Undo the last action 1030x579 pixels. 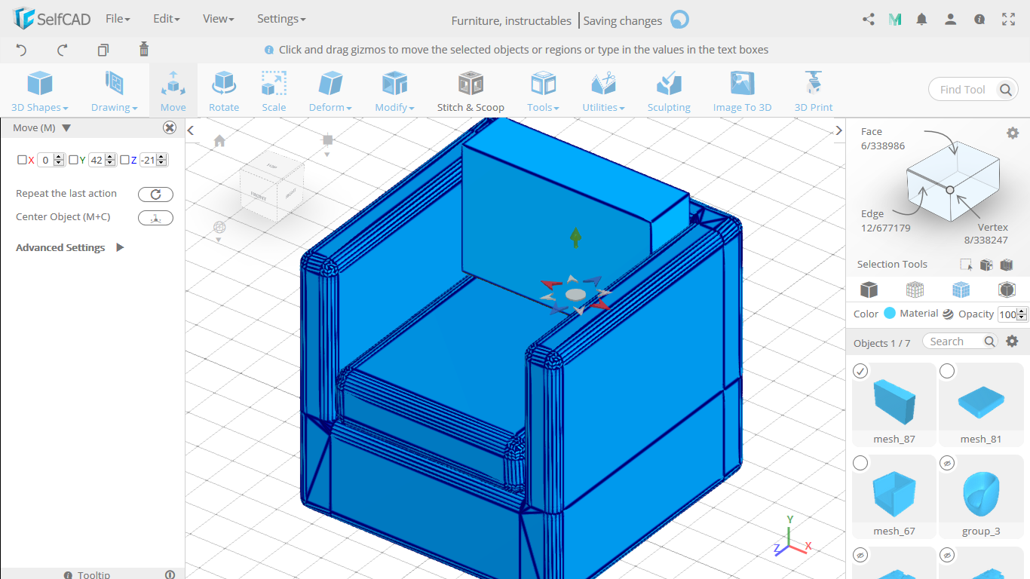click(21, 50)
